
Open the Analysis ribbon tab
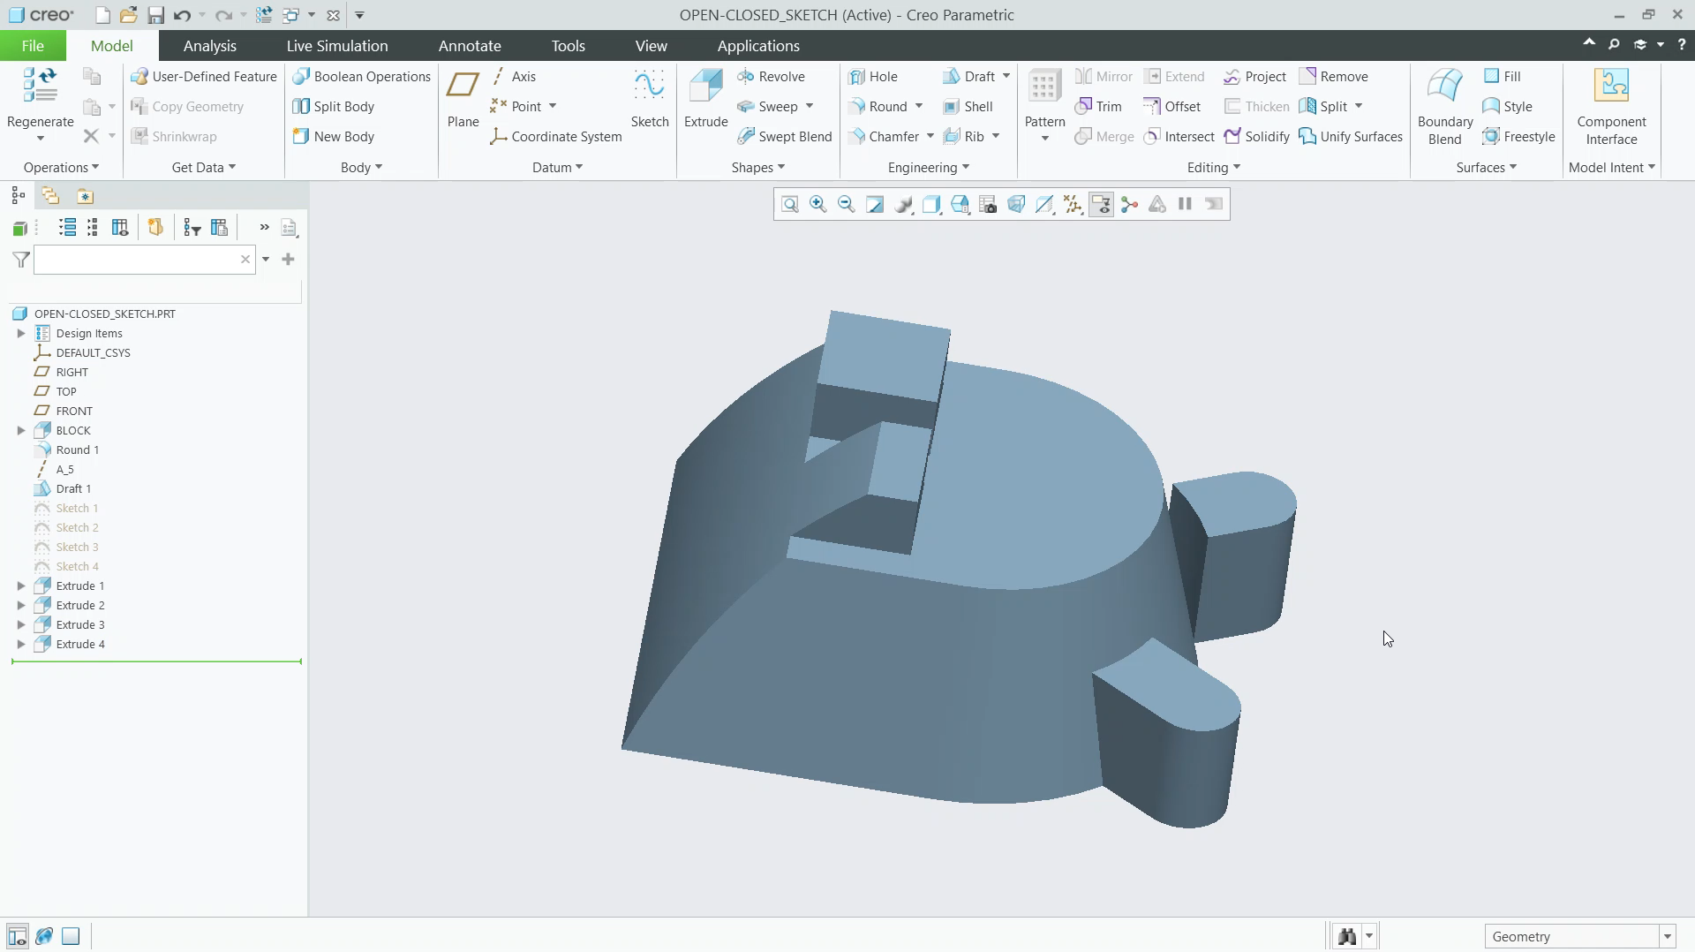(209, 46)
